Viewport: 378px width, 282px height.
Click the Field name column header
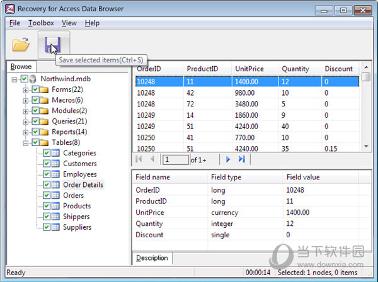(x=170, y=178)
